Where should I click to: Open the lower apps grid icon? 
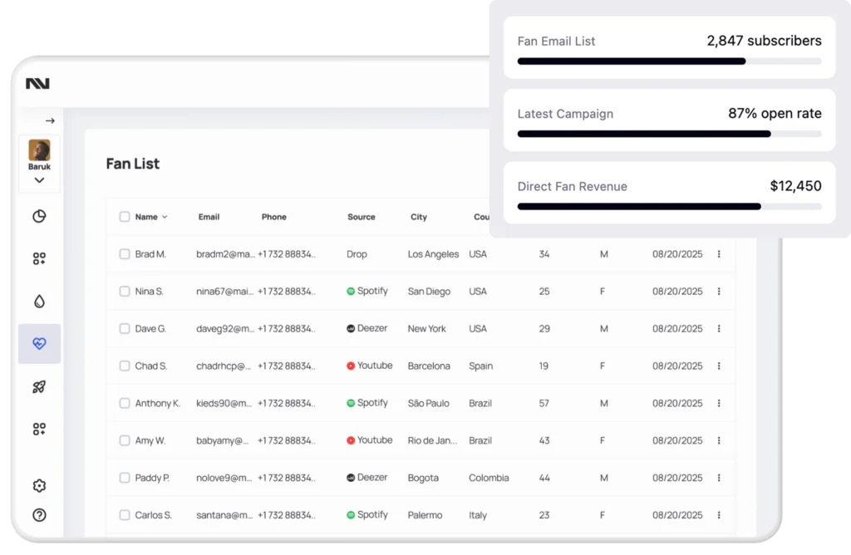click(x=39, y=429)
